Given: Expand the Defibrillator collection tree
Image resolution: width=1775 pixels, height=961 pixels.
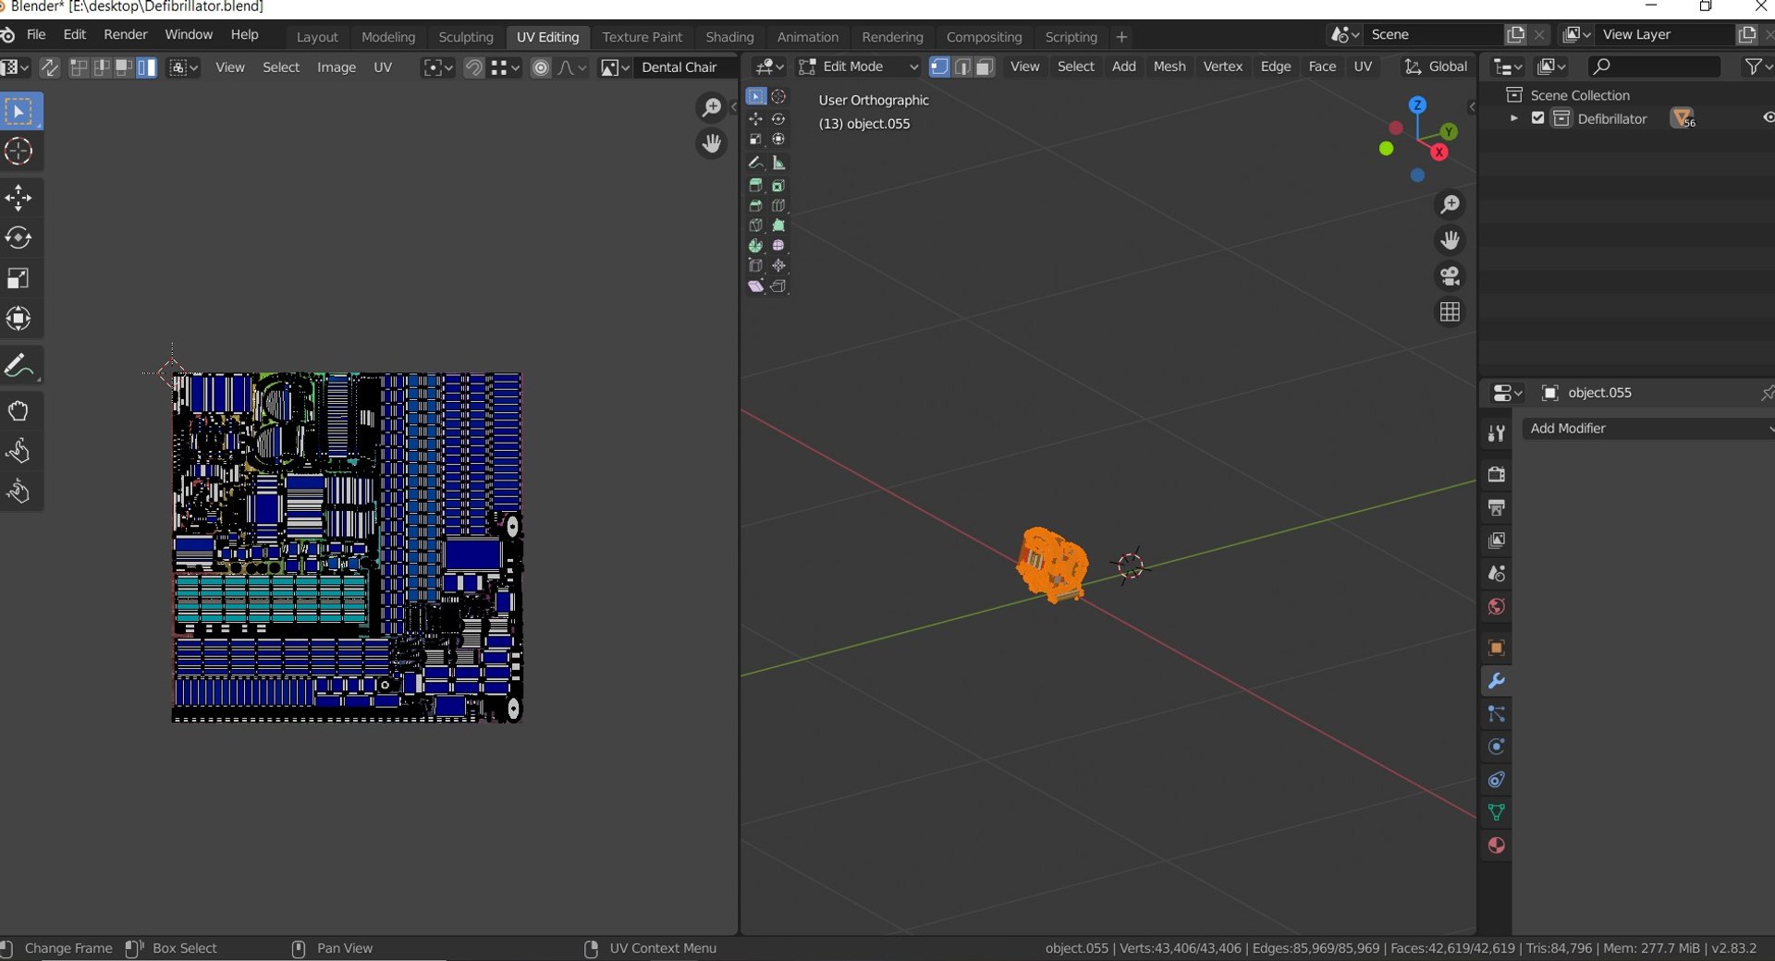Looking at the screenshot, I should [1513, 118].
